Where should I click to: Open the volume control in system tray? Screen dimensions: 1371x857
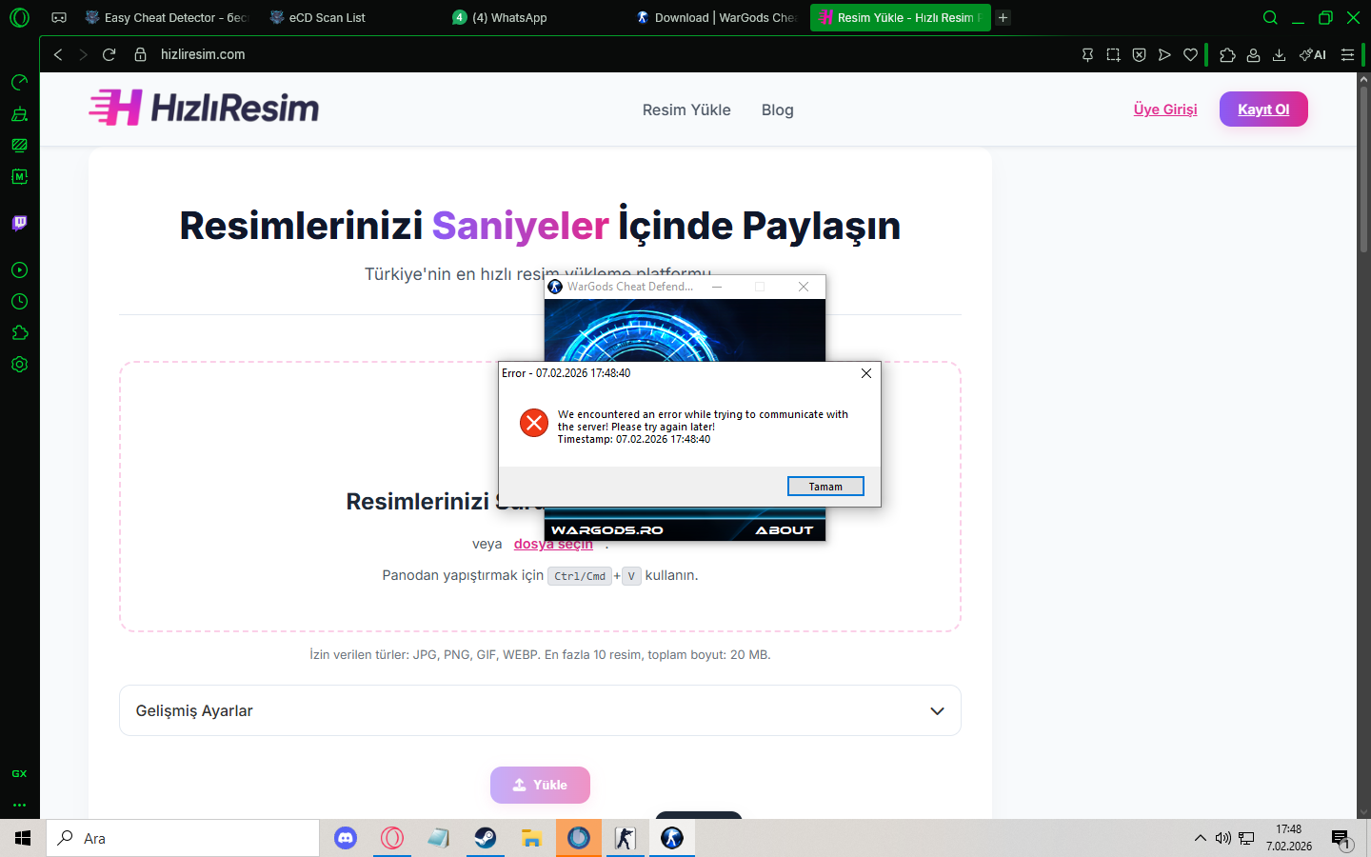[1223, 838]
